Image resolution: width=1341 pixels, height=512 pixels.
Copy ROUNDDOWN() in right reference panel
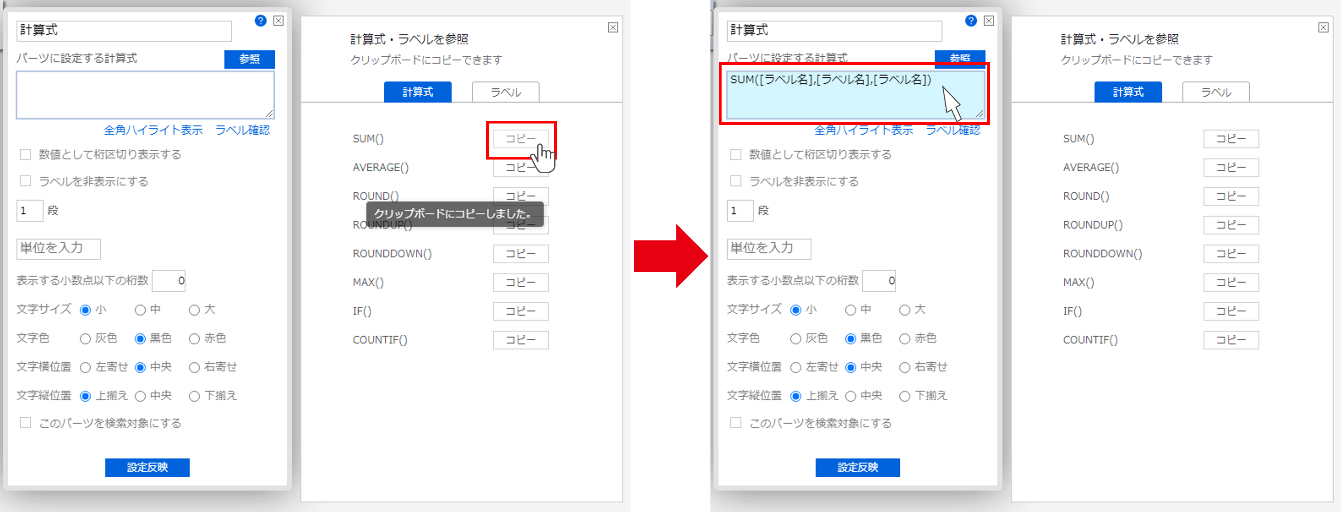(1231, 254)
